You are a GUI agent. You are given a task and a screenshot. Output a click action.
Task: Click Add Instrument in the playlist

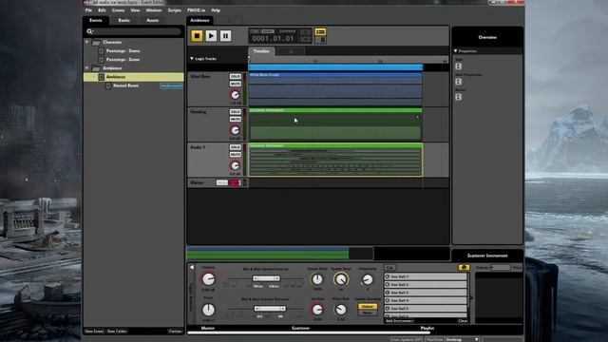pos(399,321)
